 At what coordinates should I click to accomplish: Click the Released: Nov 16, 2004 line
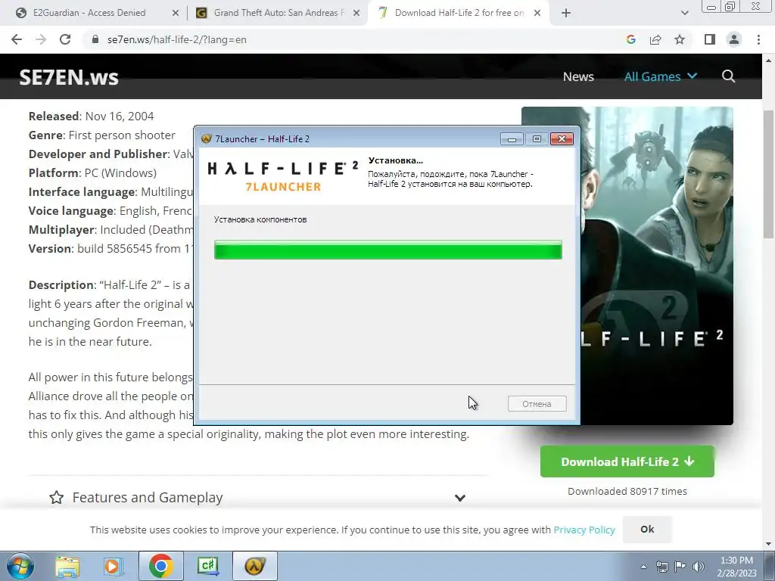tap(91, 116)
